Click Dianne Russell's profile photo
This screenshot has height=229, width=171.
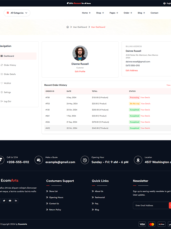click(x=80, y=53)
